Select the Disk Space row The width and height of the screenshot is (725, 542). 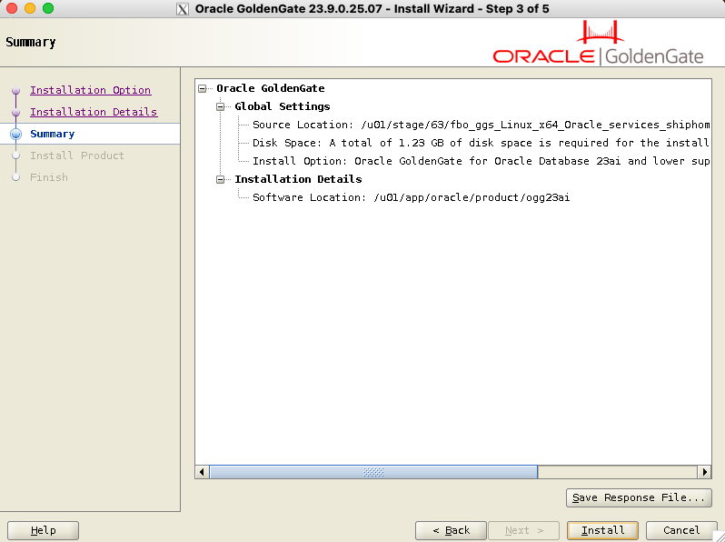(481, 143)
